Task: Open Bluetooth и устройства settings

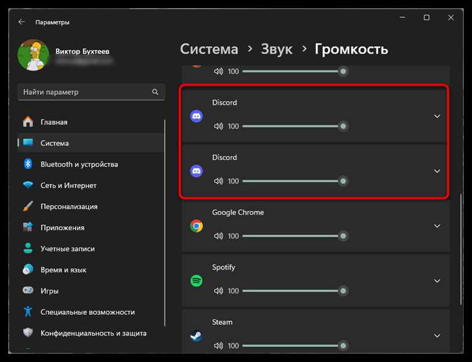Action: tap(91, 164)
